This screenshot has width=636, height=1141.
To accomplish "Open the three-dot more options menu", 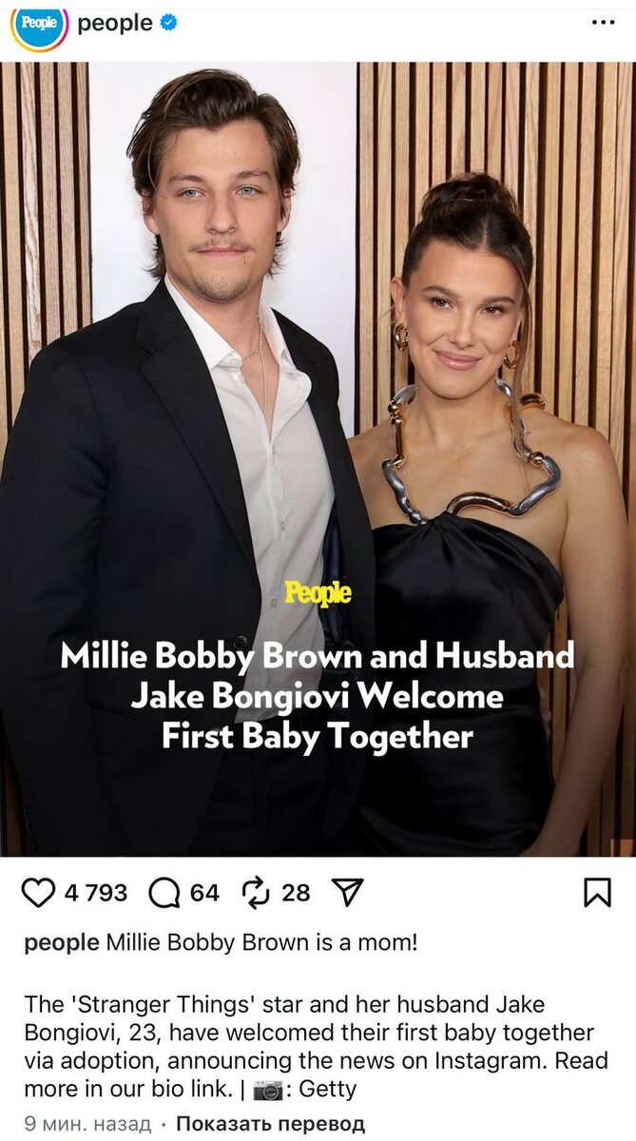I will (604, 23).
